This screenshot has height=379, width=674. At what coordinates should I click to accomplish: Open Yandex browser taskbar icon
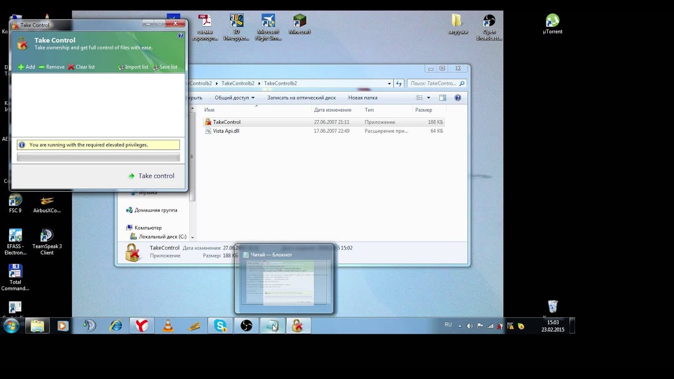click(142, 326)
